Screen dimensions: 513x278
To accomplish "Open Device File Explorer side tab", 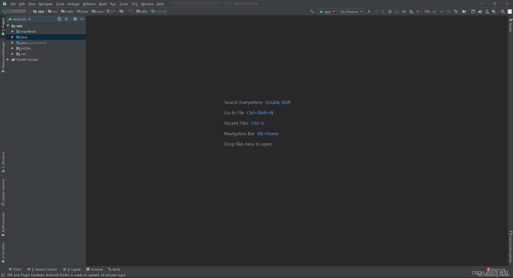I will click(x=511, y=247).
